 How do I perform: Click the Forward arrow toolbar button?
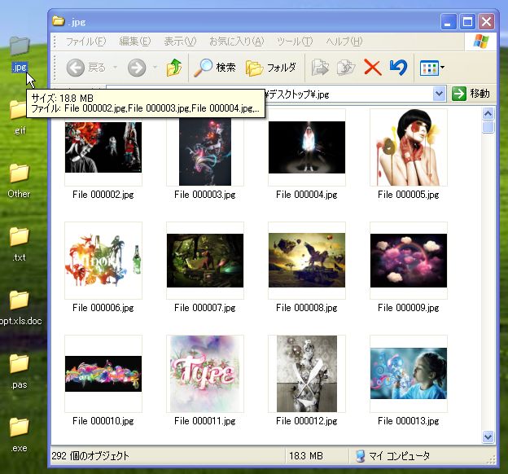coord(137,68)
